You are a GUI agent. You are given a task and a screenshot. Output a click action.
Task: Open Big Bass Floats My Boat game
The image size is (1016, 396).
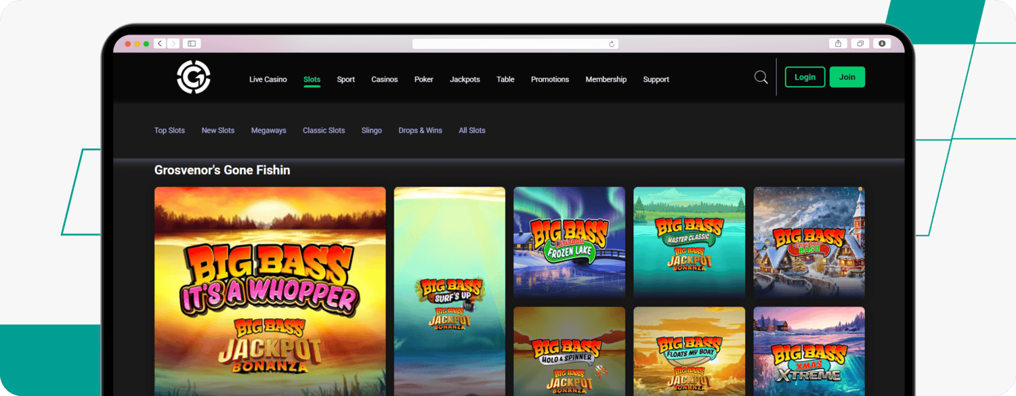[x=690, y=351]
